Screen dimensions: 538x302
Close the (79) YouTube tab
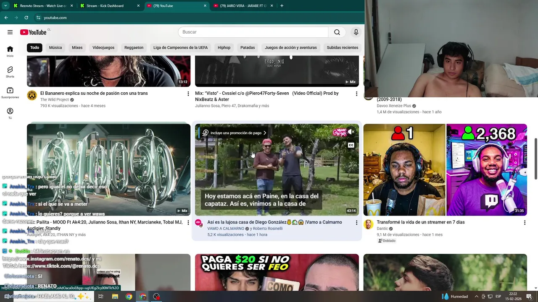205,6
